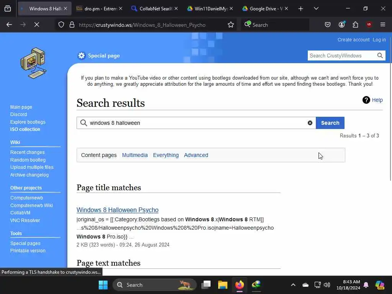Screen dimensions: 392x294
Task: Open Upload multiple files link
Action: pyautogui.click(x=32, y=167)
